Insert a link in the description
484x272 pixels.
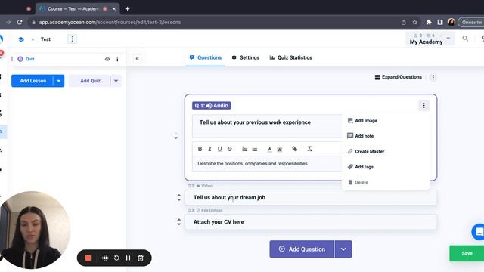click(x=295, y=149)
